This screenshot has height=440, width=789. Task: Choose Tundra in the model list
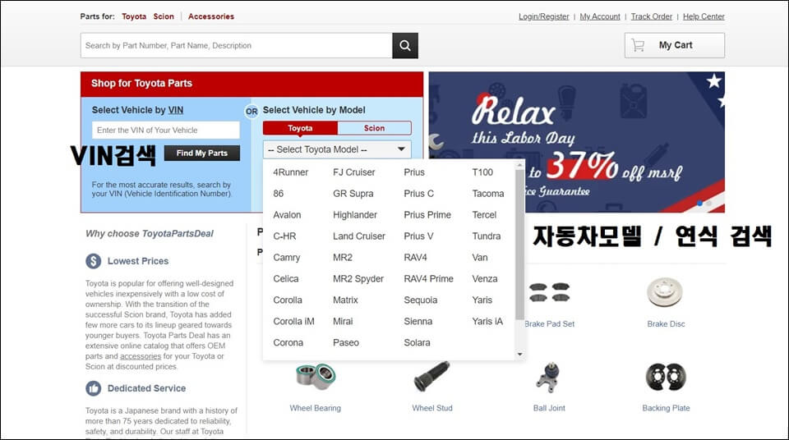(x=486, y=236)
